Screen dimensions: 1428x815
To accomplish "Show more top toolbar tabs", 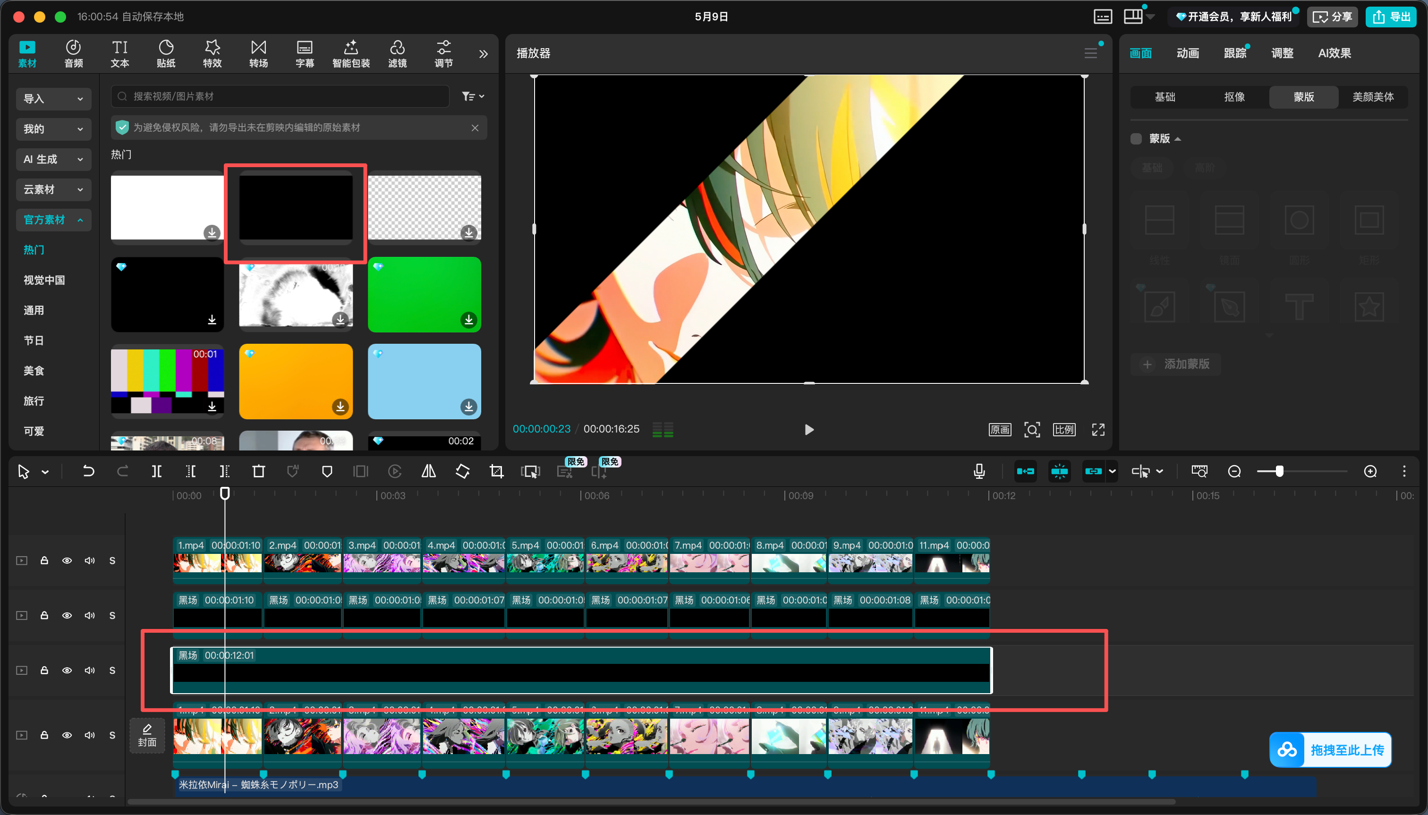I will [x=484, y=54].
